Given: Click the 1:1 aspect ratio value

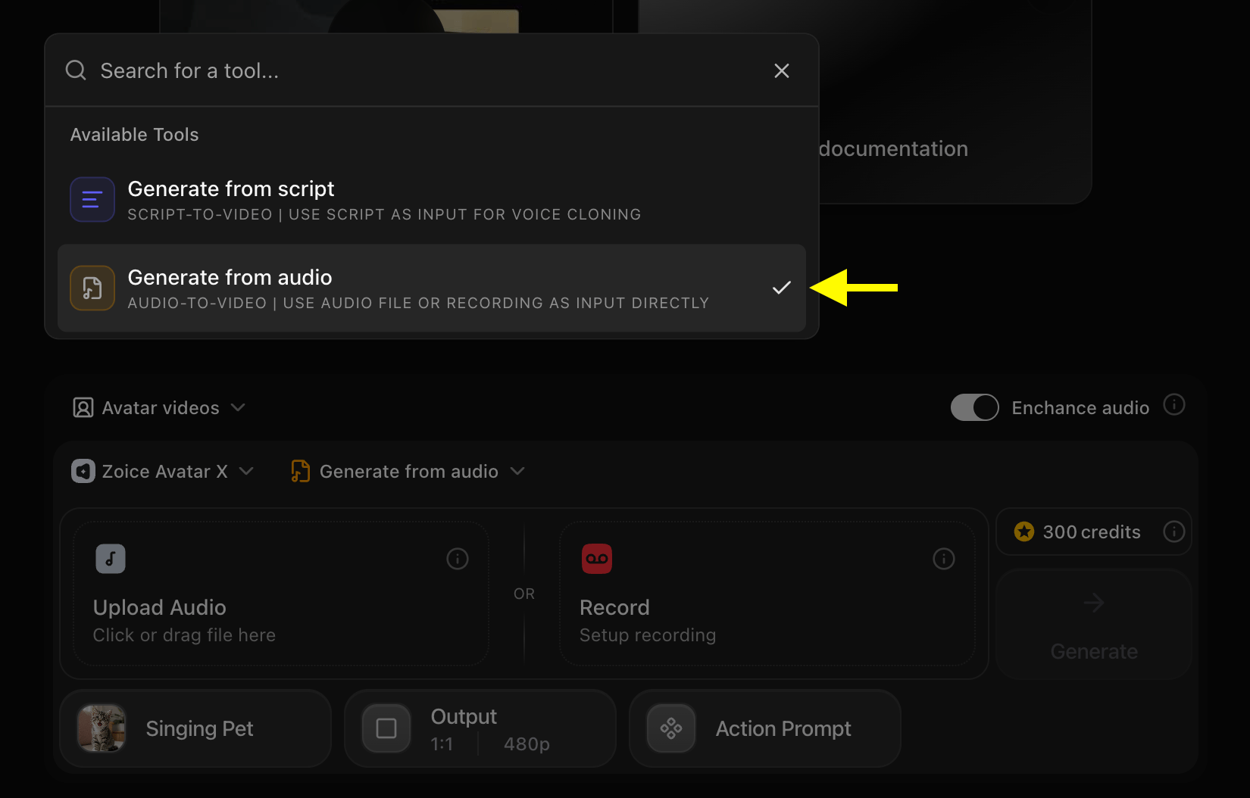Looking at the screenshot, I should [x=442, y=744].
